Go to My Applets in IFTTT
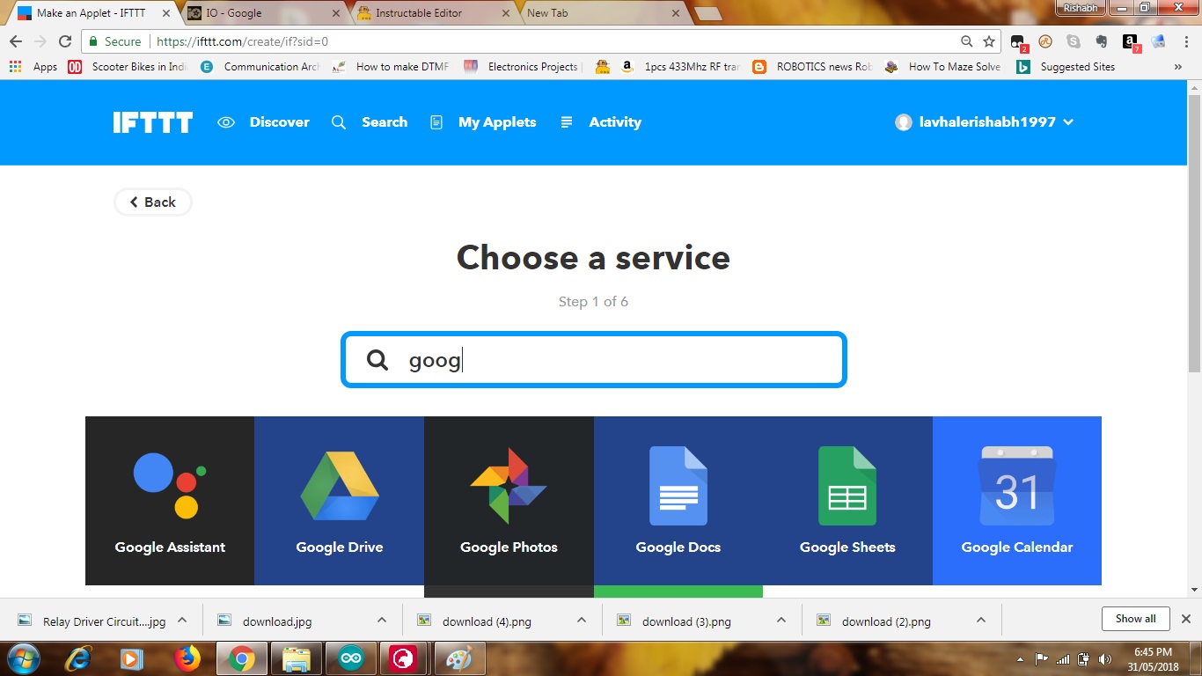 pos(483,122)
